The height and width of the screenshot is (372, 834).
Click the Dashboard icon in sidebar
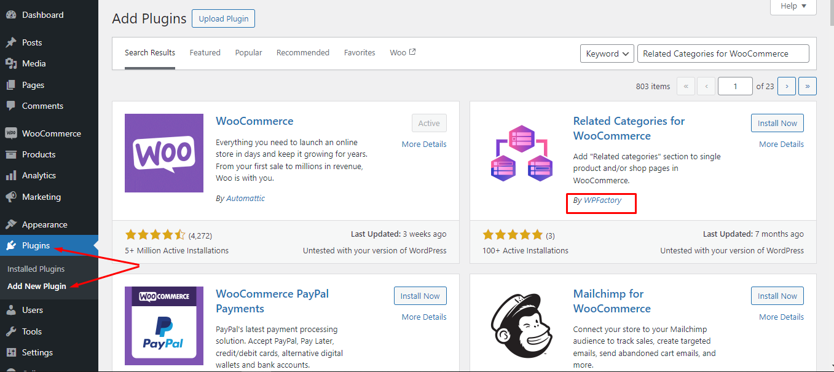pyautogui.click(x=10, y=15)
